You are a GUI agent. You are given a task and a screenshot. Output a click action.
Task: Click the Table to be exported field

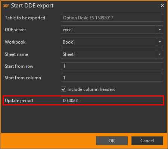112,18
